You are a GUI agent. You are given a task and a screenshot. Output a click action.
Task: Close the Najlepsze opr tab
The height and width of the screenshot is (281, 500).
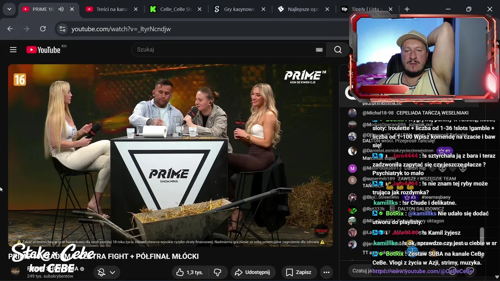(x=327, y=9)
